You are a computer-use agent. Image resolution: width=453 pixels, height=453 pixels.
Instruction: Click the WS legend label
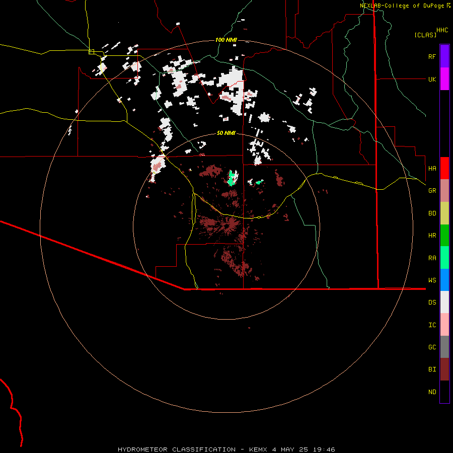432,280
